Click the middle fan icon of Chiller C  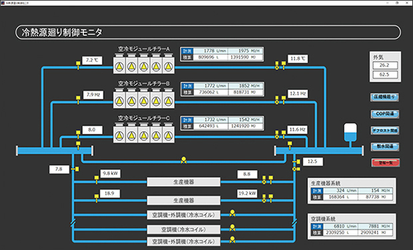click(144, 135)
